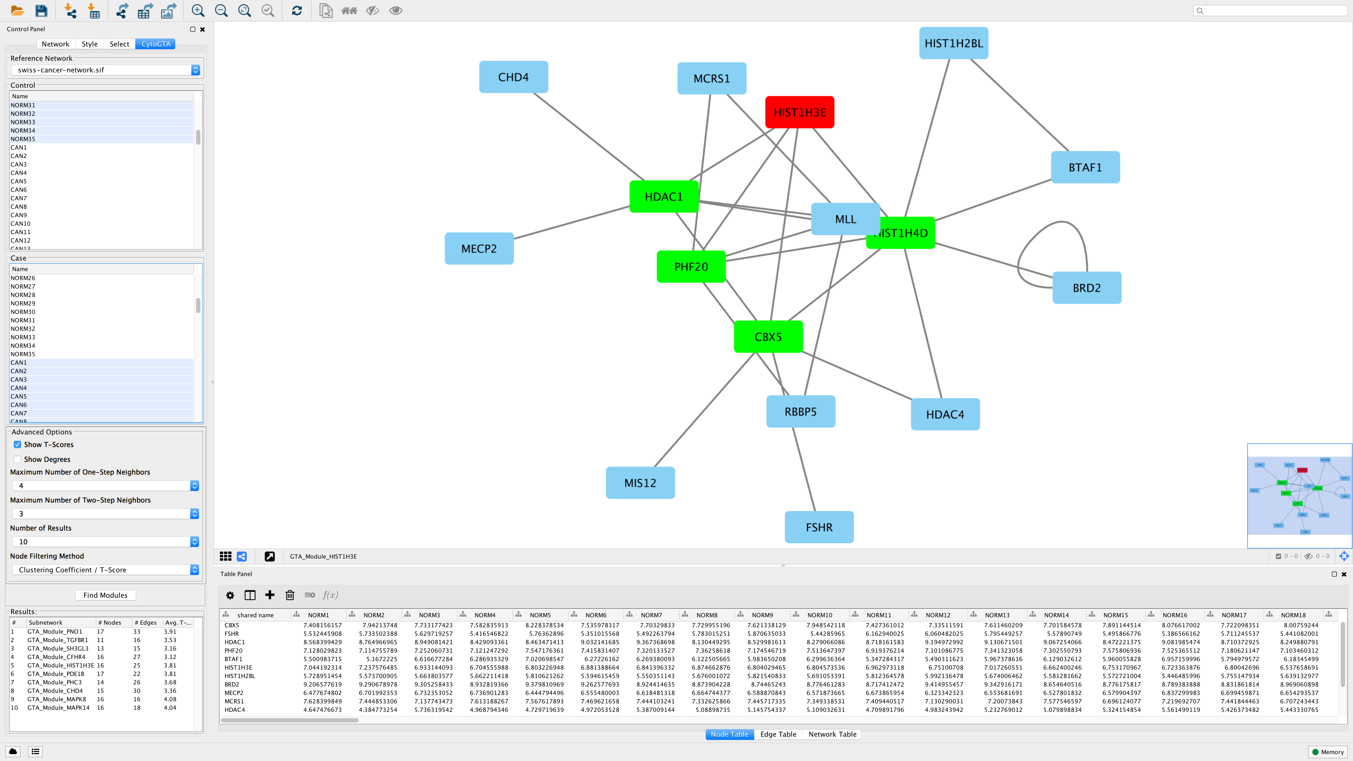Toggle graphics details with the eye icon

[396, 11]
